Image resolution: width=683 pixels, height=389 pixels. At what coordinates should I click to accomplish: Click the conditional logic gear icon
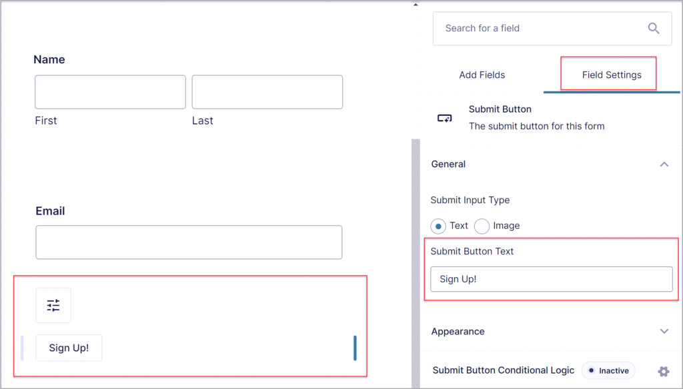click(x=664, y=370)
